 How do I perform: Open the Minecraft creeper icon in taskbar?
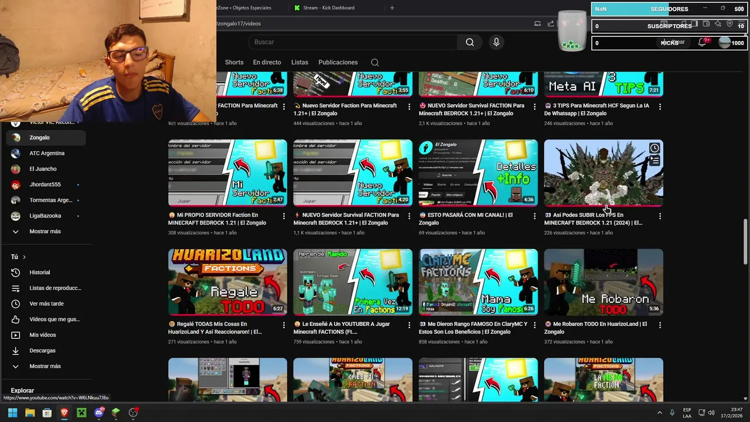point(81,413)
